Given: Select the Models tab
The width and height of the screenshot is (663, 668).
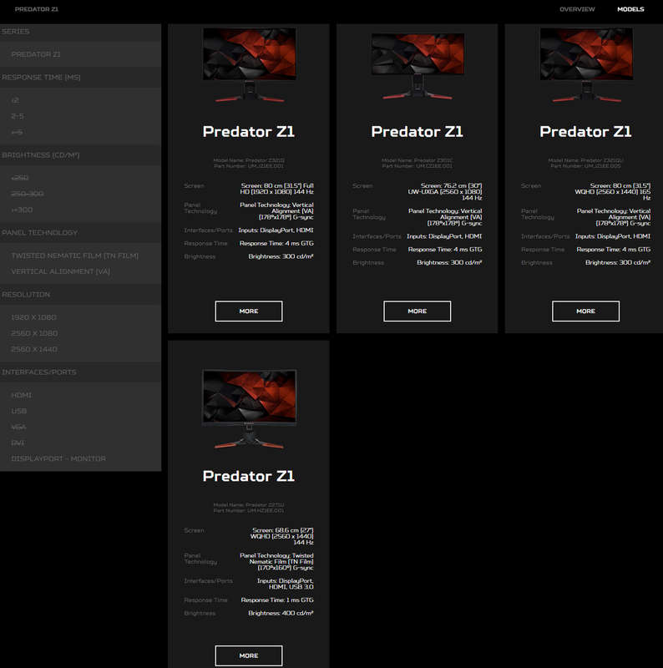Looking at the screenshot, I should (630, 9).
